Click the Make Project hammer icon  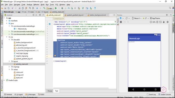(x=44, y=8)
